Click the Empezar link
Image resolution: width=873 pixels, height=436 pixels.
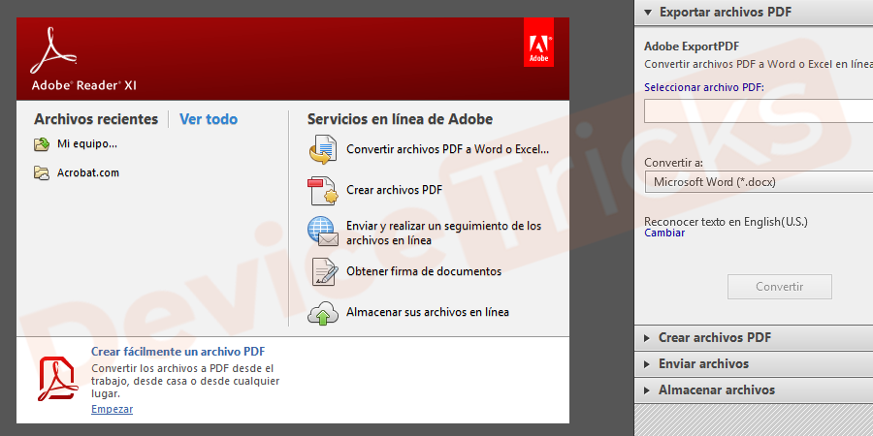tap(112, 409)
